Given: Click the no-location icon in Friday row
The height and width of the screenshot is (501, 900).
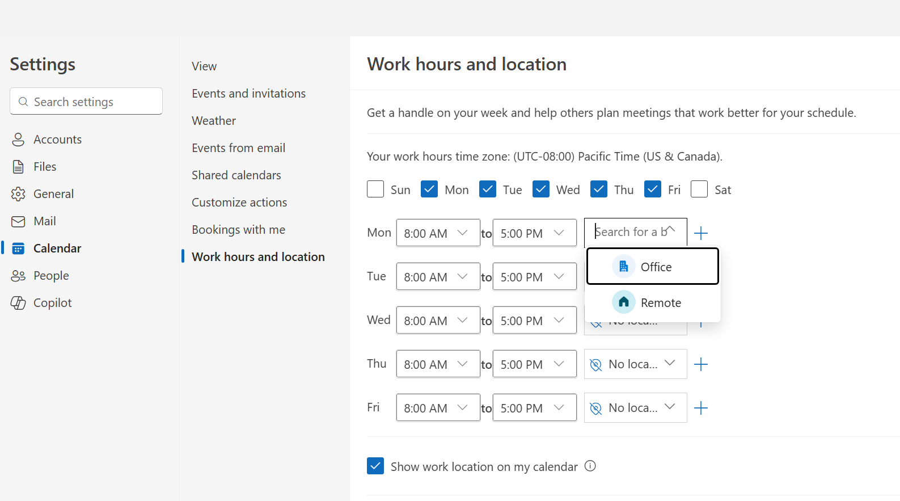Looking at the screenshot, I should point(595,409).
